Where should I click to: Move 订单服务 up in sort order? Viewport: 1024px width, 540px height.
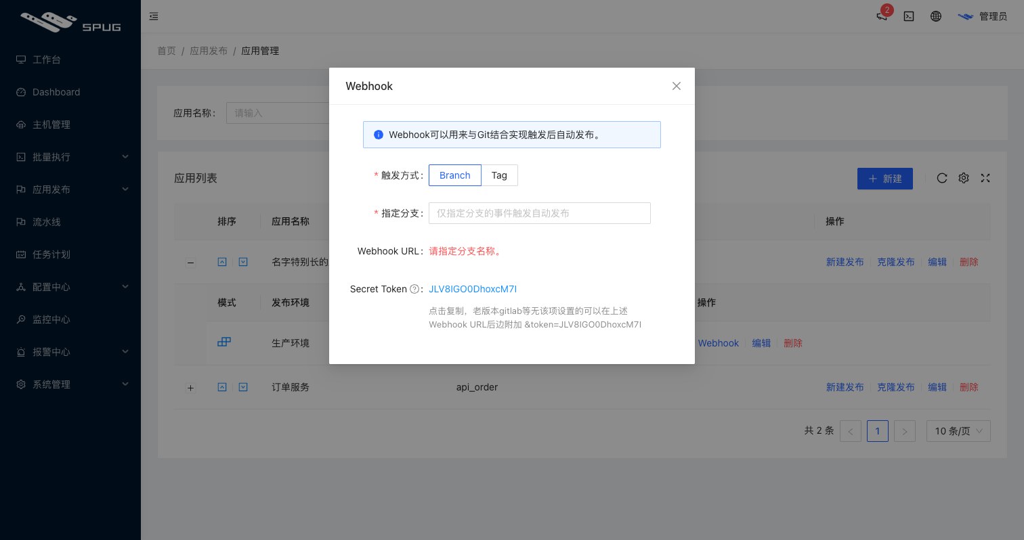coord(222,387)
